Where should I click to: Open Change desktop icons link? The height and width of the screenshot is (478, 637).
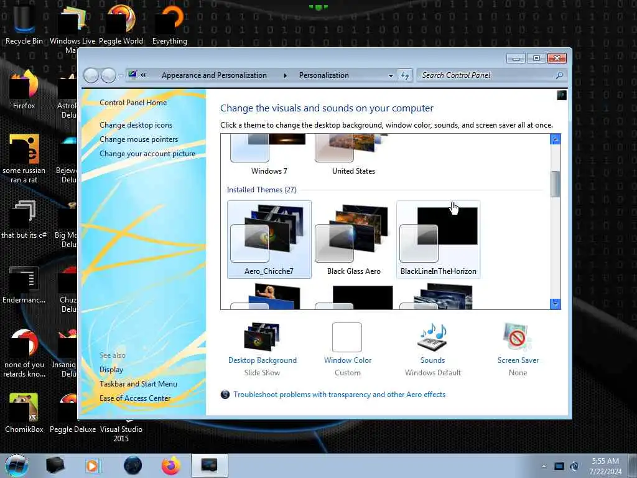[136, 124]
